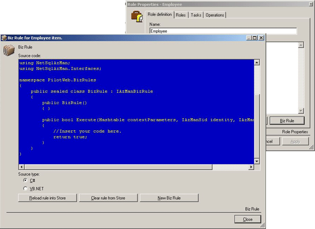Click '//Insert your code here.' comment line
This screenshot has height=229, width=315.
(87, 132)
